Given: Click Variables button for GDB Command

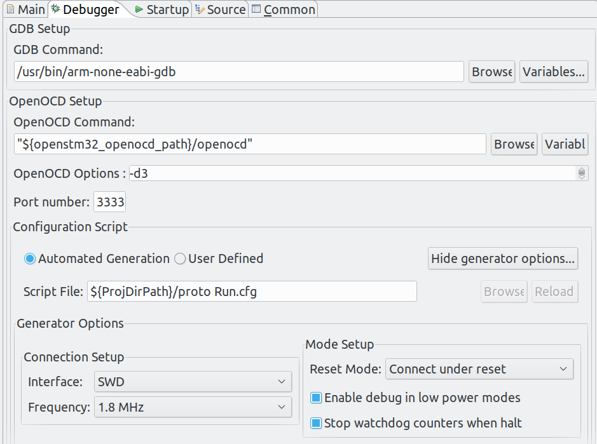Looking at the screenshot, I should (x=554, y=72).
